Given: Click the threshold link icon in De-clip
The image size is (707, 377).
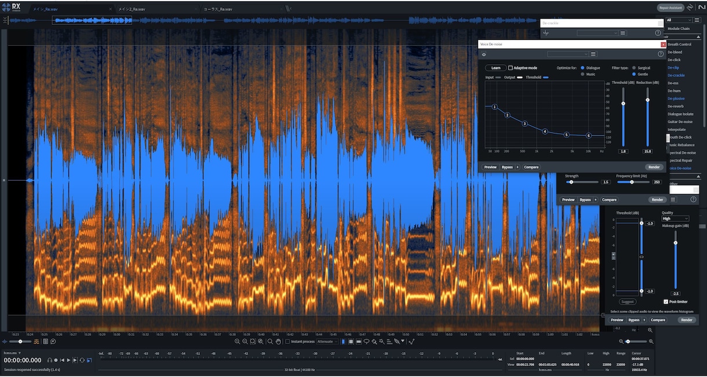Looking at the screenshot, I should click(642, 257).
